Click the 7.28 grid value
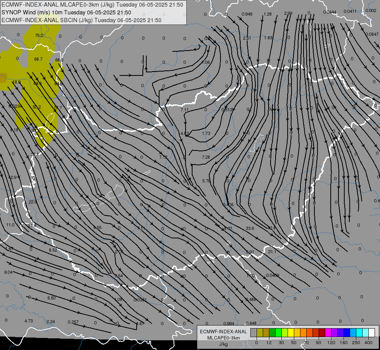This screenshot has width=380, height=350. pyautogui.click(x=206, y=157)
